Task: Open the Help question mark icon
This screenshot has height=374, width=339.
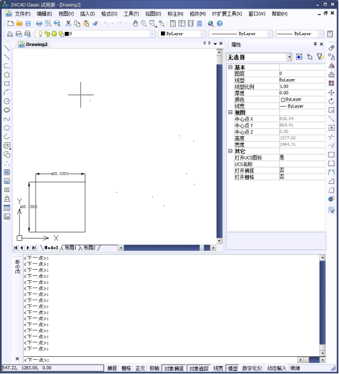Action: (x=220, y=23)
